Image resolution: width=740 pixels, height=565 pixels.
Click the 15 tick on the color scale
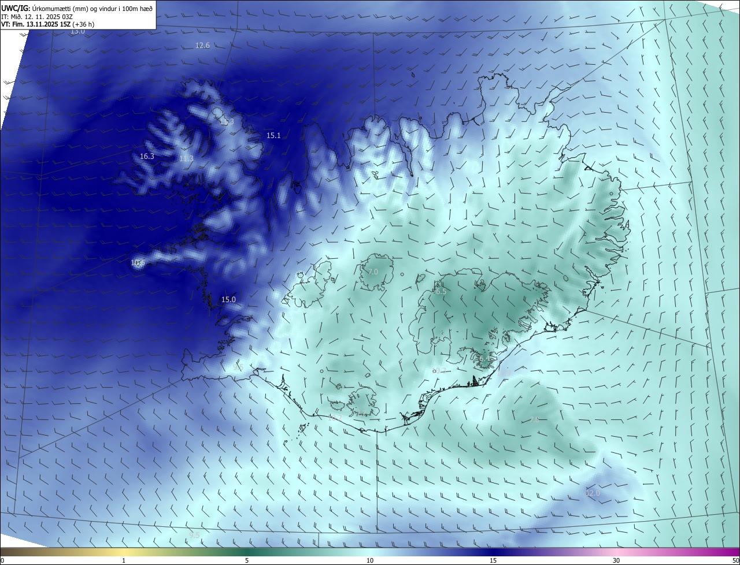493,560
